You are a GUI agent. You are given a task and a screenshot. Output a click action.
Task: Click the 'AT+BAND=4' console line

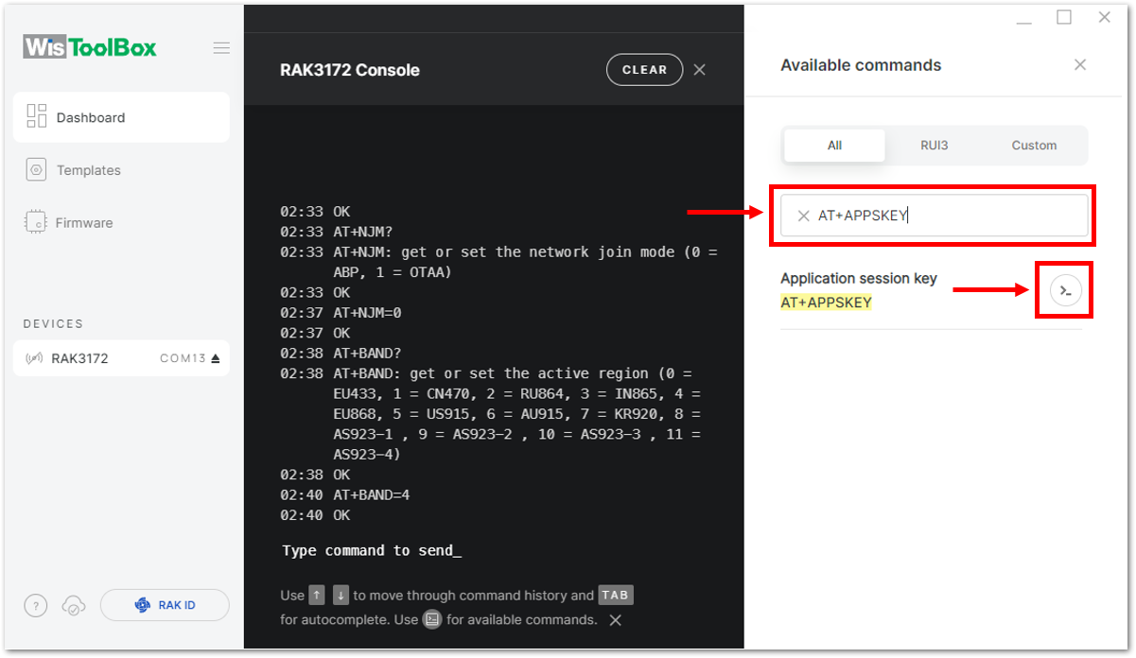pyautogui.click(x=345, y=494)
